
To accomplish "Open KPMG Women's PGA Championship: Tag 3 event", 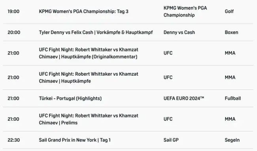I will 83,11.
